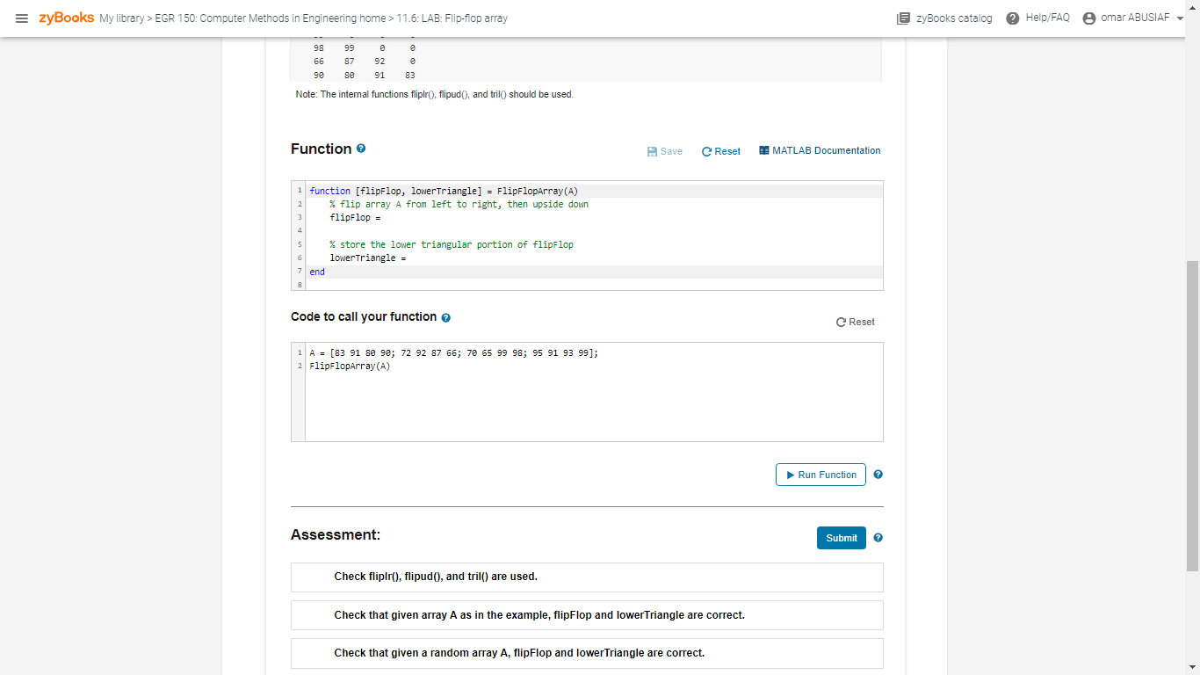Click the help icon next to Submit
1200x675 pixels.
(878, 537)
